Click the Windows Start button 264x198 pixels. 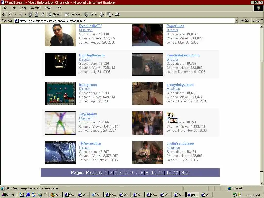8,195
